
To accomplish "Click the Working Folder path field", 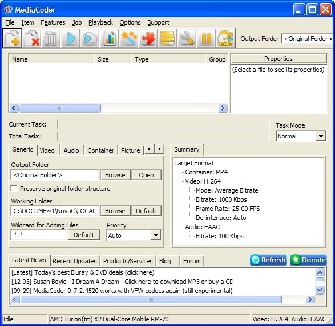I will 54,211.
